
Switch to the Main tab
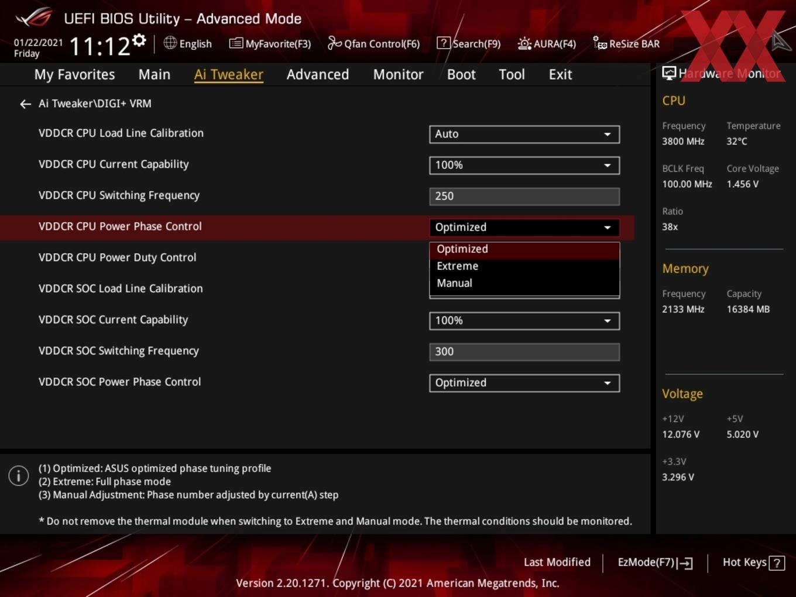(x=155, y=74)
